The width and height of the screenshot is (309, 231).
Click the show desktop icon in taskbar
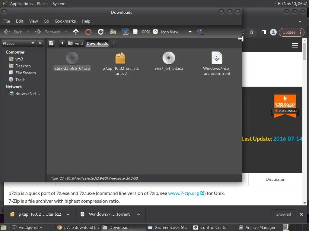pos(4,227)
